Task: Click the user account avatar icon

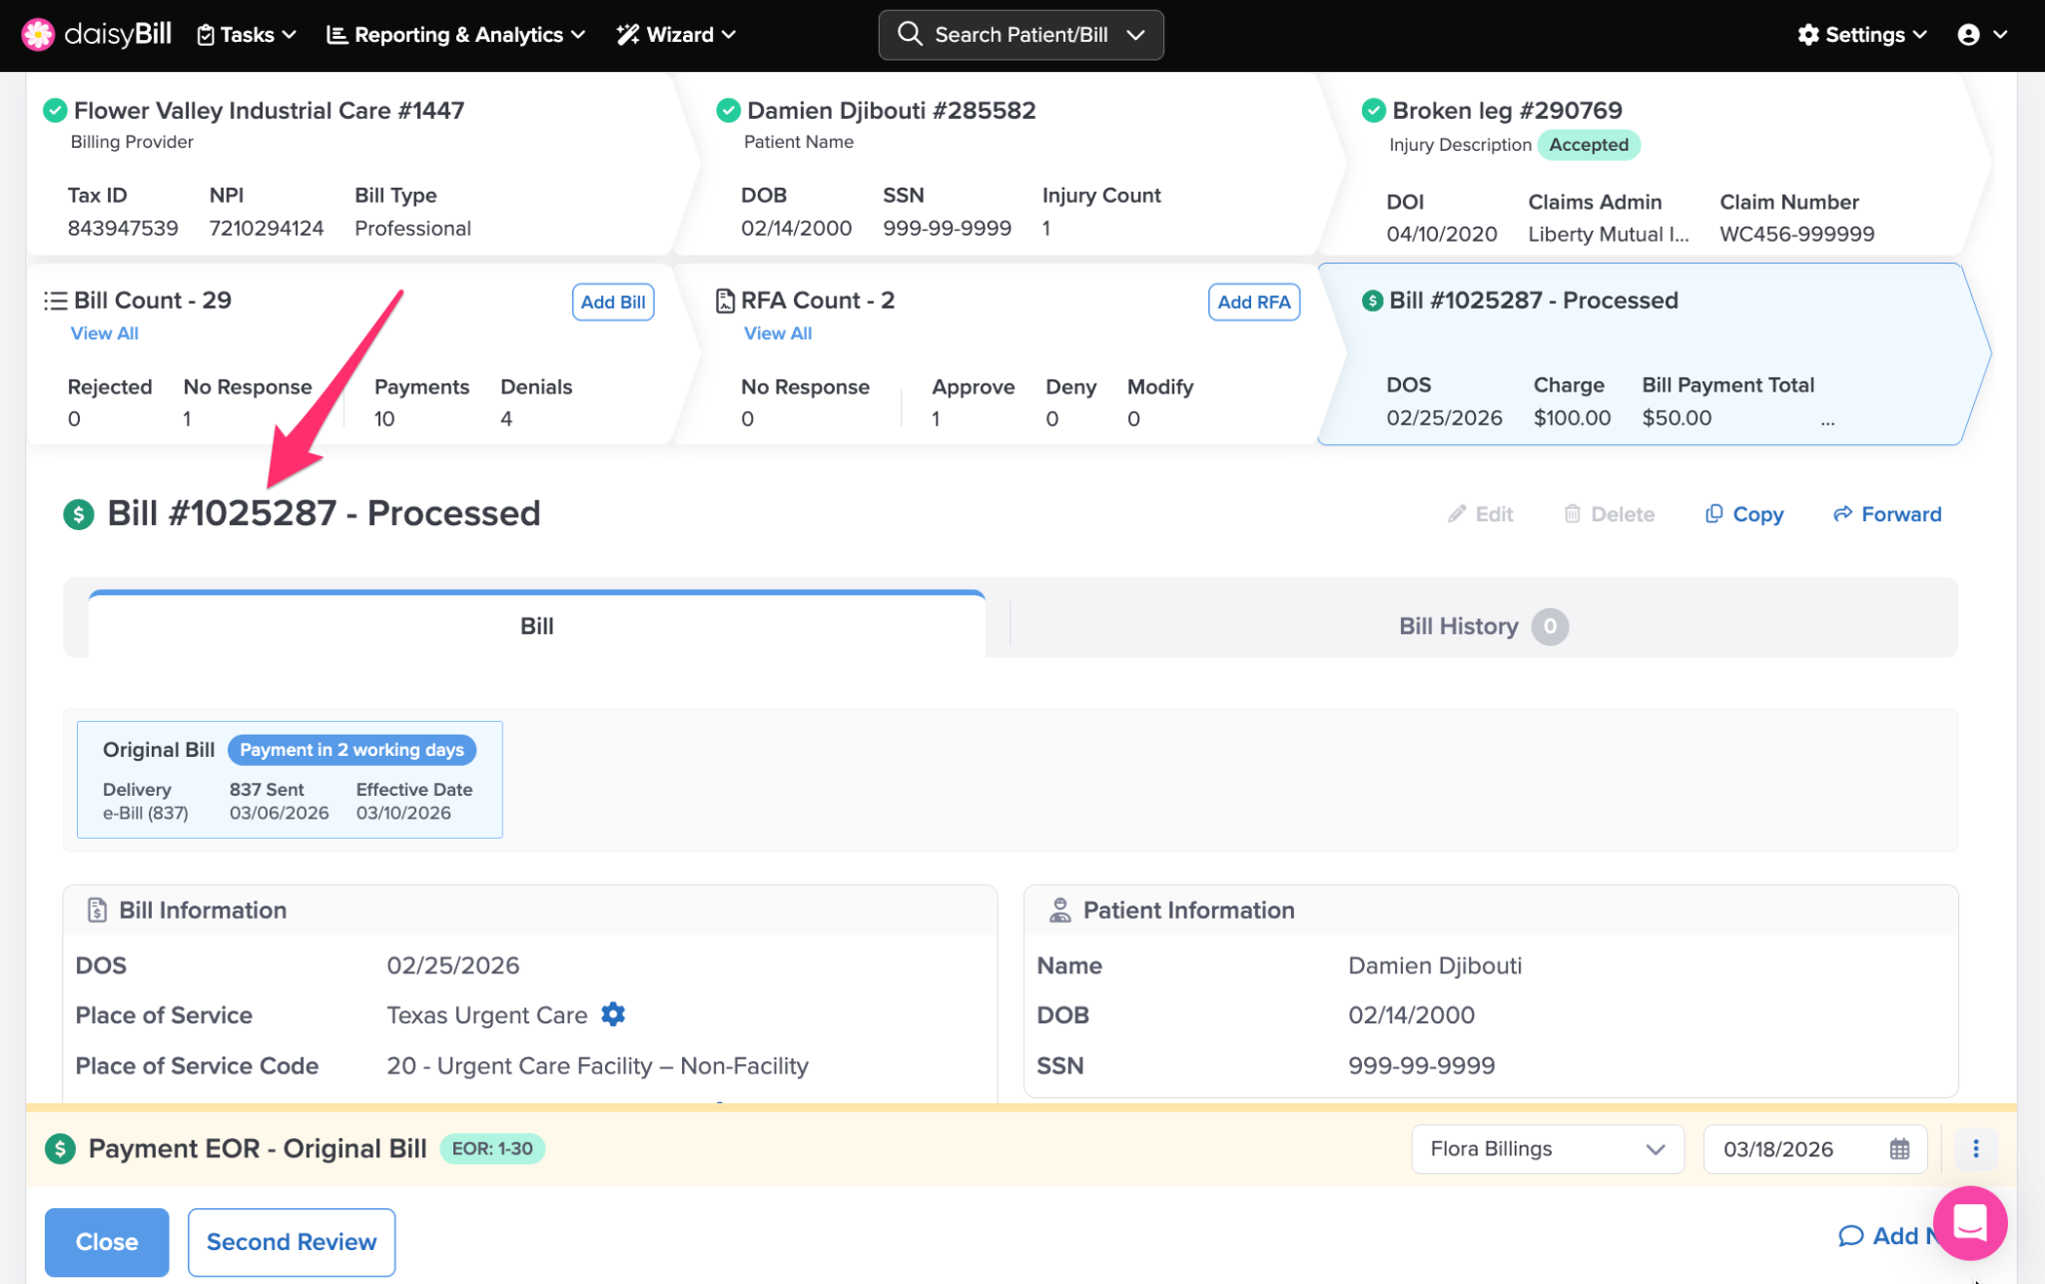Action: [1968, 35]
